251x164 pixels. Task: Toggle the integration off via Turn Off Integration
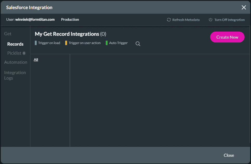click(227, 20)
